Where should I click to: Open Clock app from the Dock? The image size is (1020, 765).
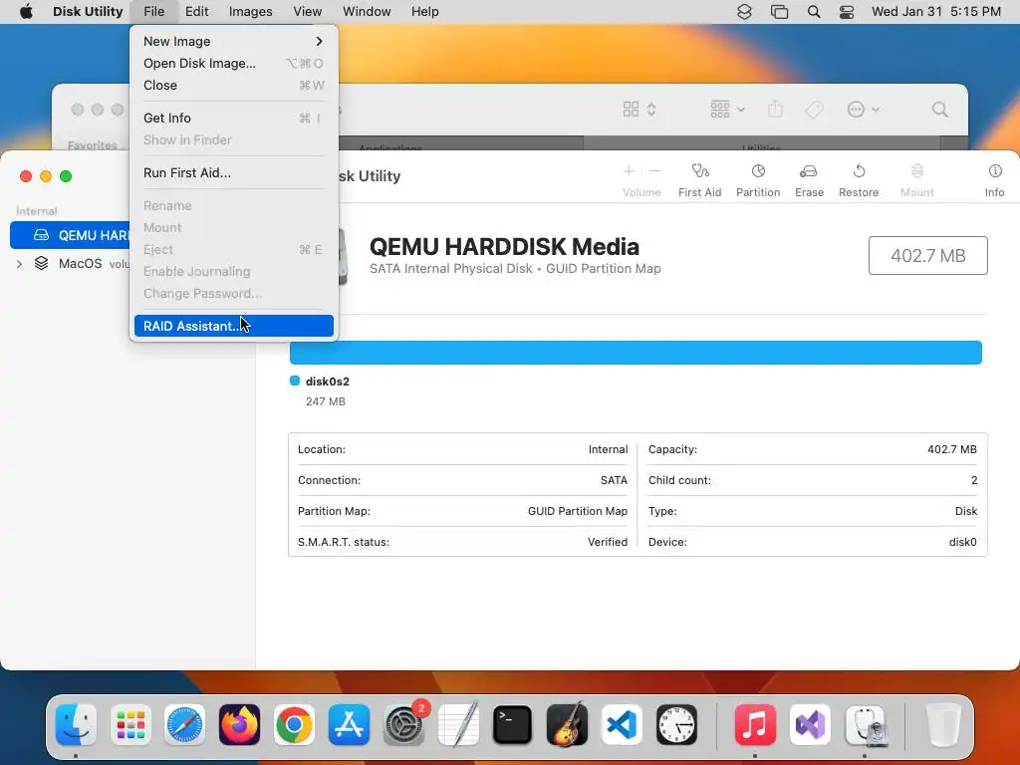point(676,725)
